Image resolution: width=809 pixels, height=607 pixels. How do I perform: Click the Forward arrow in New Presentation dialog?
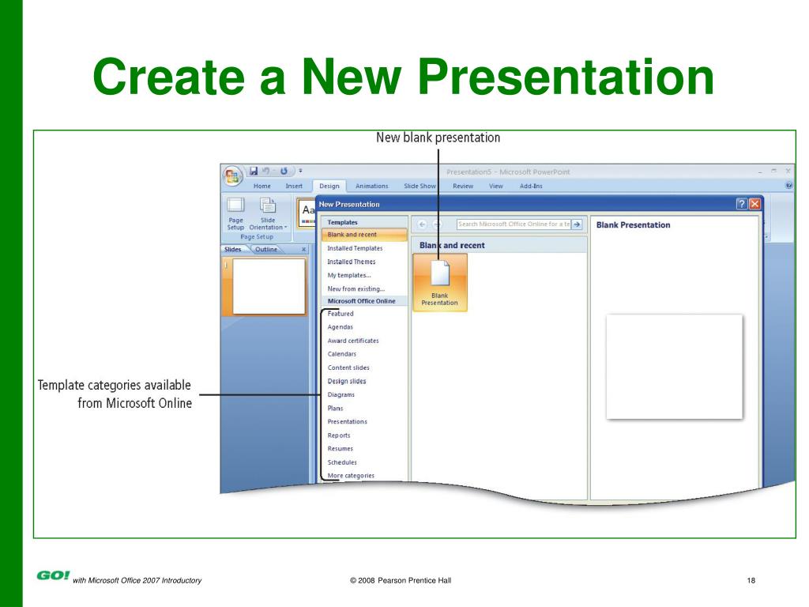pyautogui.click(x=437, y=224)
